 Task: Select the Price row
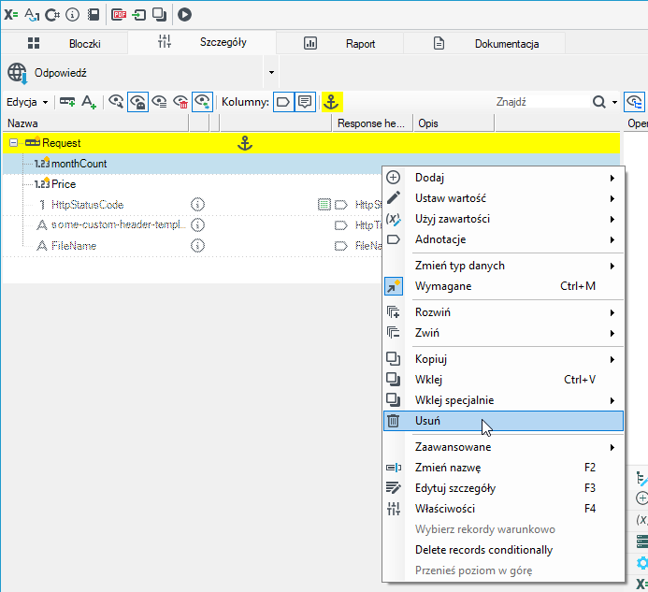tap(193, 184)
